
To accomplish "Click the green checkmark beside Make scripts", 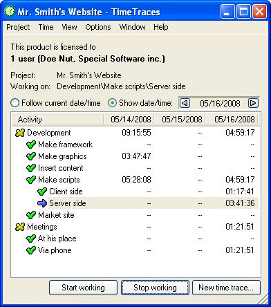I will [31, 180].
